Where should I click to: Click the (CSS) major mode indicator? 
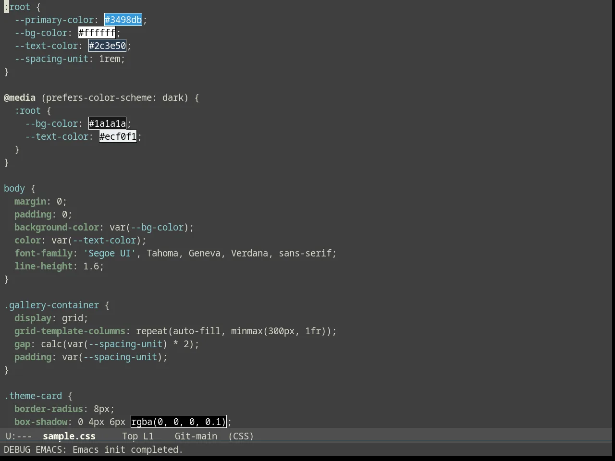(x=241, y=436)
